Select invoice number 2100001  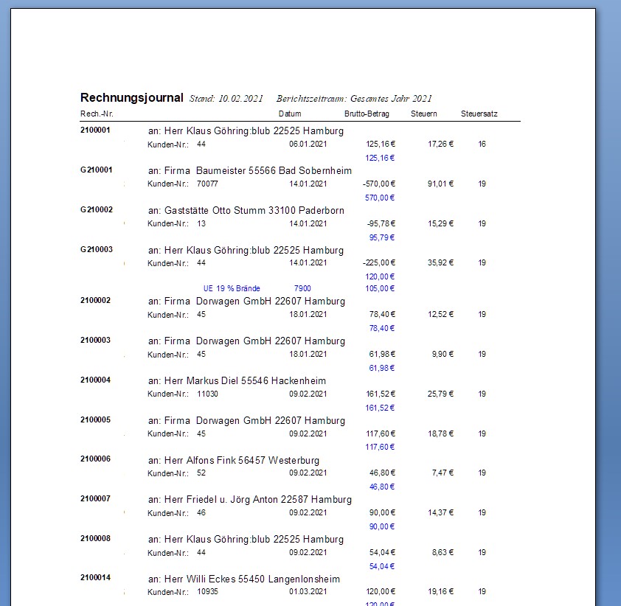pos(95,130)
